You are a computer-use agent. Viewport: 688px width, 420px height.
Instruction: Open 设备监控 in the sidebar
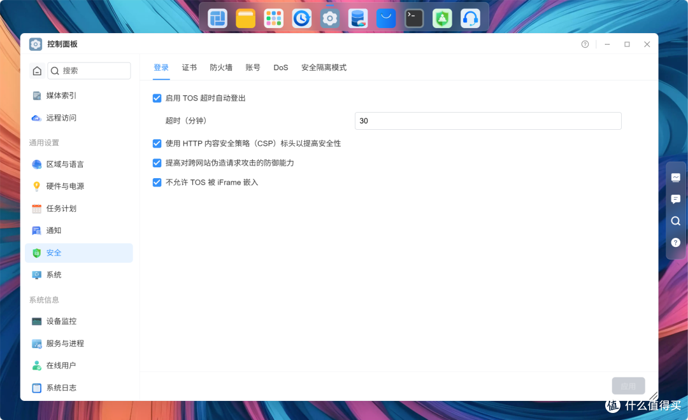point(79,321)
